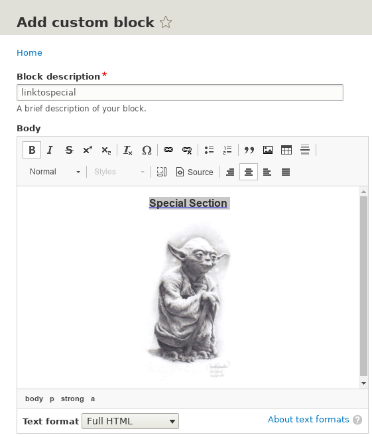
Task: Toggle center alignment
Action: click(249, 172)
